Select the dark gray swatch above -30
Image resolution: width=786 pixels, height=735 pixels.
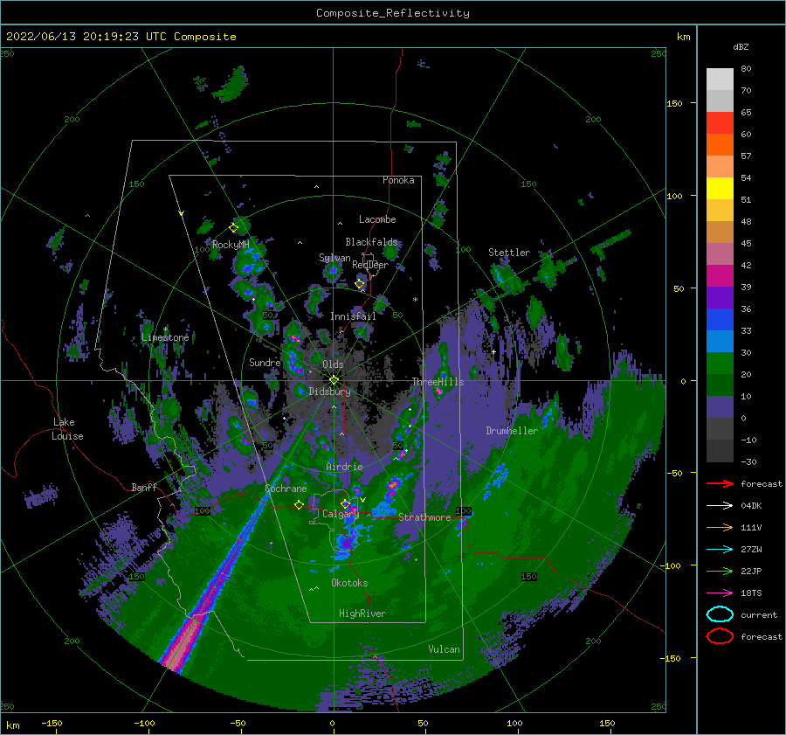[x=720, y=451]
